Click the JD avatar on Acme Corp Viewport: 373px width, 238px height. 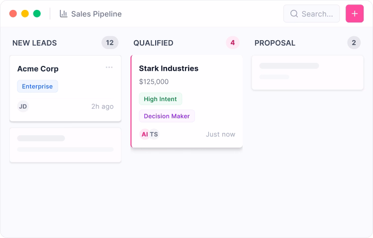tap(23, 106)
